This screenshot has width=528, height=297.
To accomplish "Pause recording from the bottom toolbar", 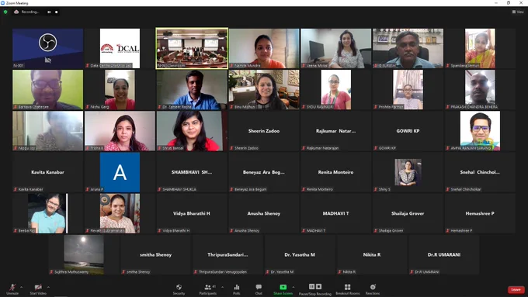I will pos(311,287).
